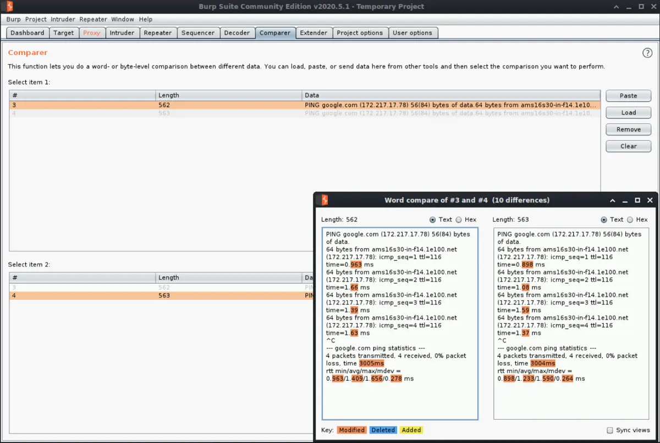The image size is (660, 443).
Task: Select Hex radio for the length 562 pane
Action: [x=459, y=220]
